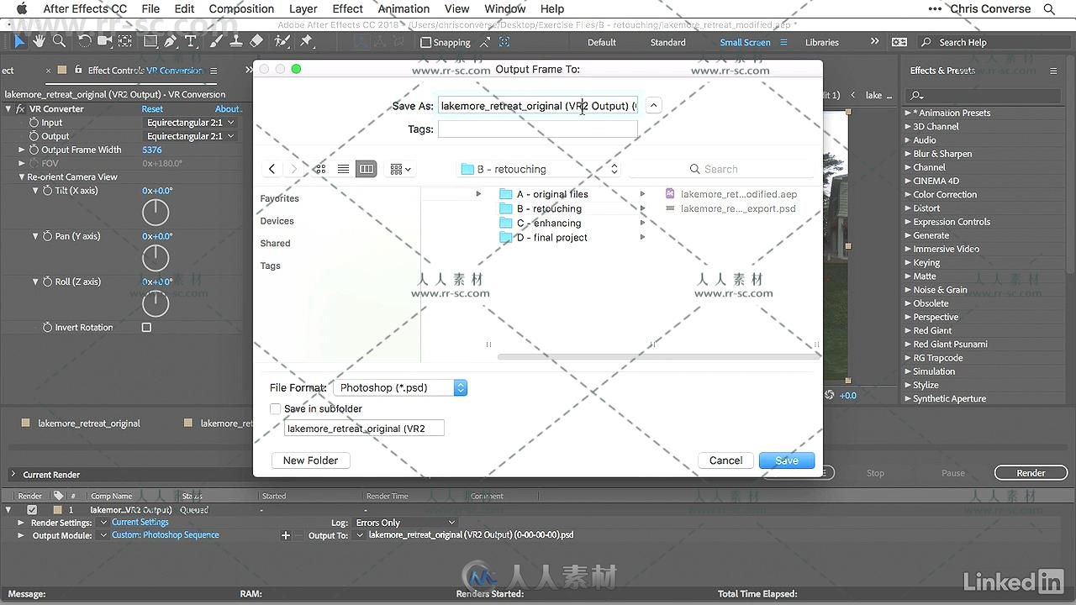The height and width of the screenshot is (605, 1076).
Task: Click the Spotlight search icon
Action: point(1049,9)
